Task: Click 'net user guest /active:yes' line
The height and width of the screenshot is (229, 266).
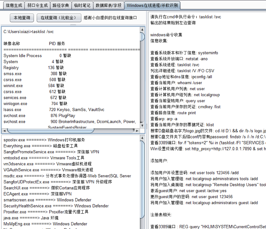Action: (188, 191)
